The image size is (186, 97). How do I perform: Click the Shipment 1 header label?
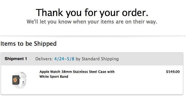pyautogui.click(x=16, y=59)
